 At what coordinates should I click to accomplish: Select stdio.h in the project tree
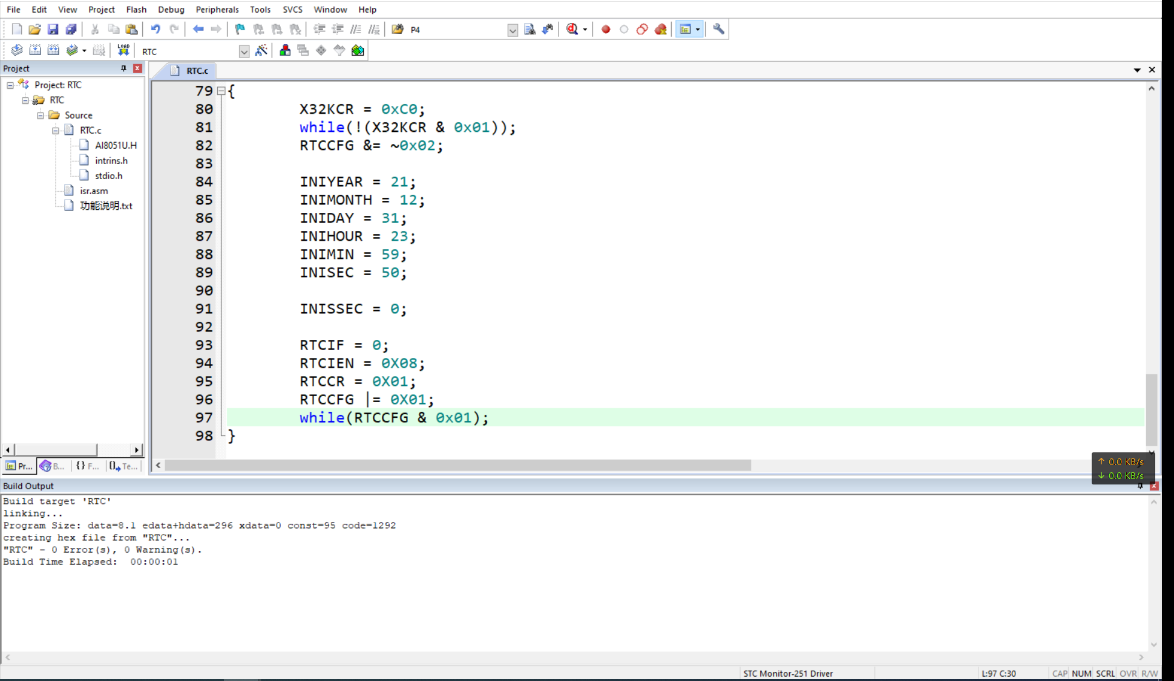coord(108,176)
